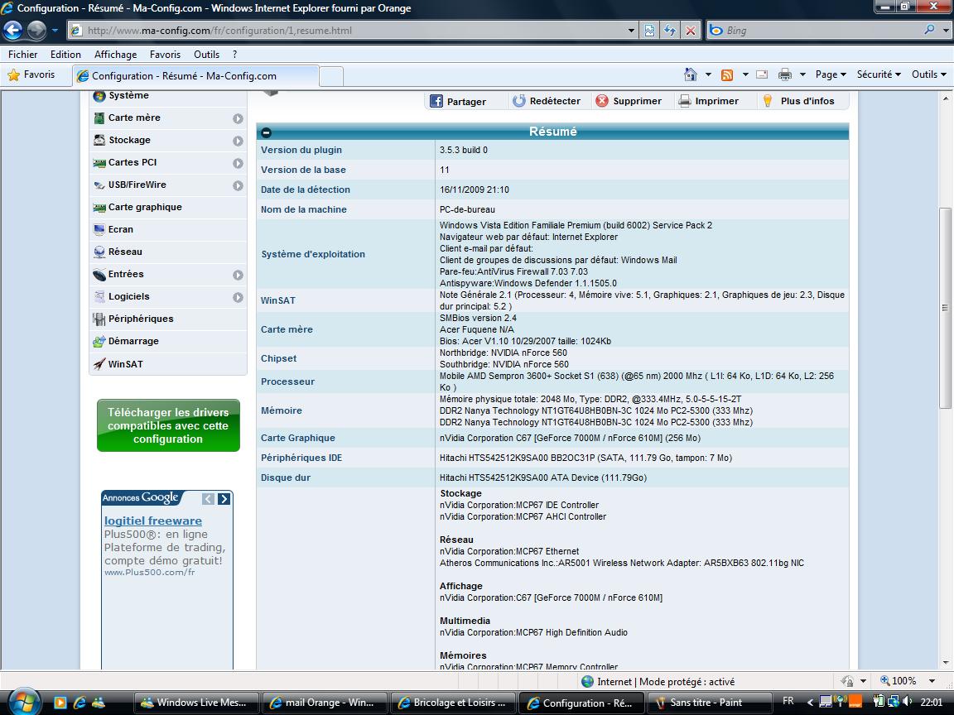
Task: Open the address bar history dropdown arrow
Action: pyautogui.click(x=631, y=31)
